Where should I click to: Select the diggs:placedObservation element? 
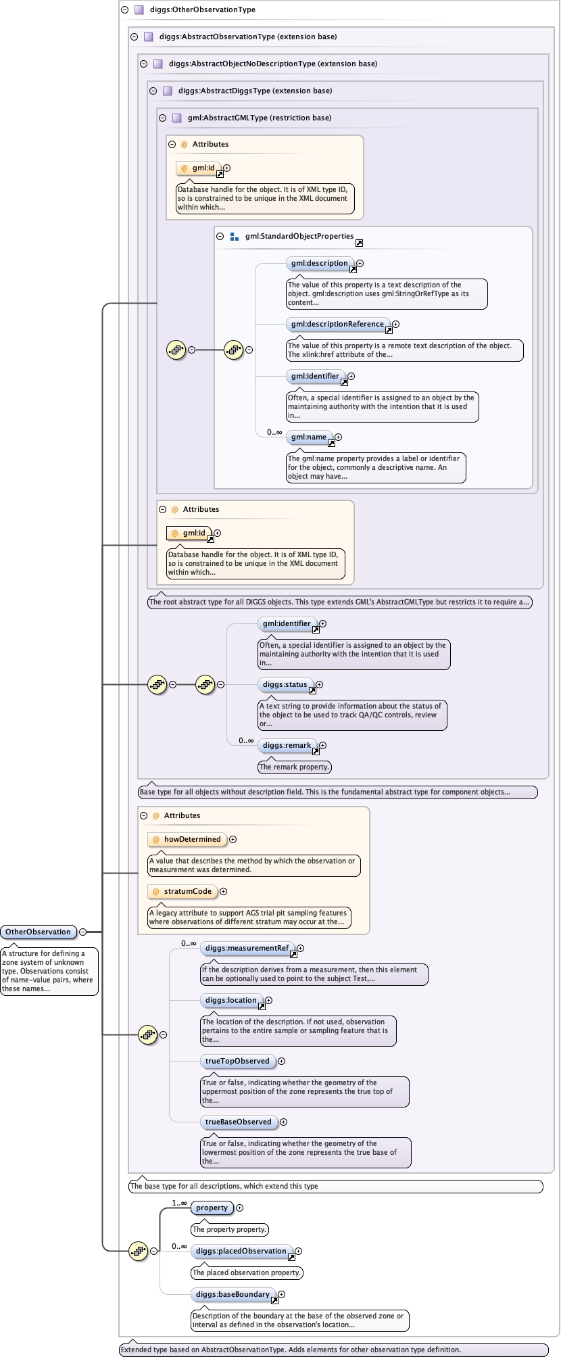click(x=241, y=1251)
